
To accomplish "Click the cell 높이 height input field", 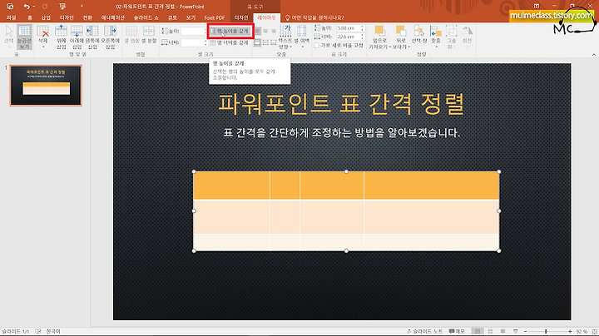I will coord(193,31).
